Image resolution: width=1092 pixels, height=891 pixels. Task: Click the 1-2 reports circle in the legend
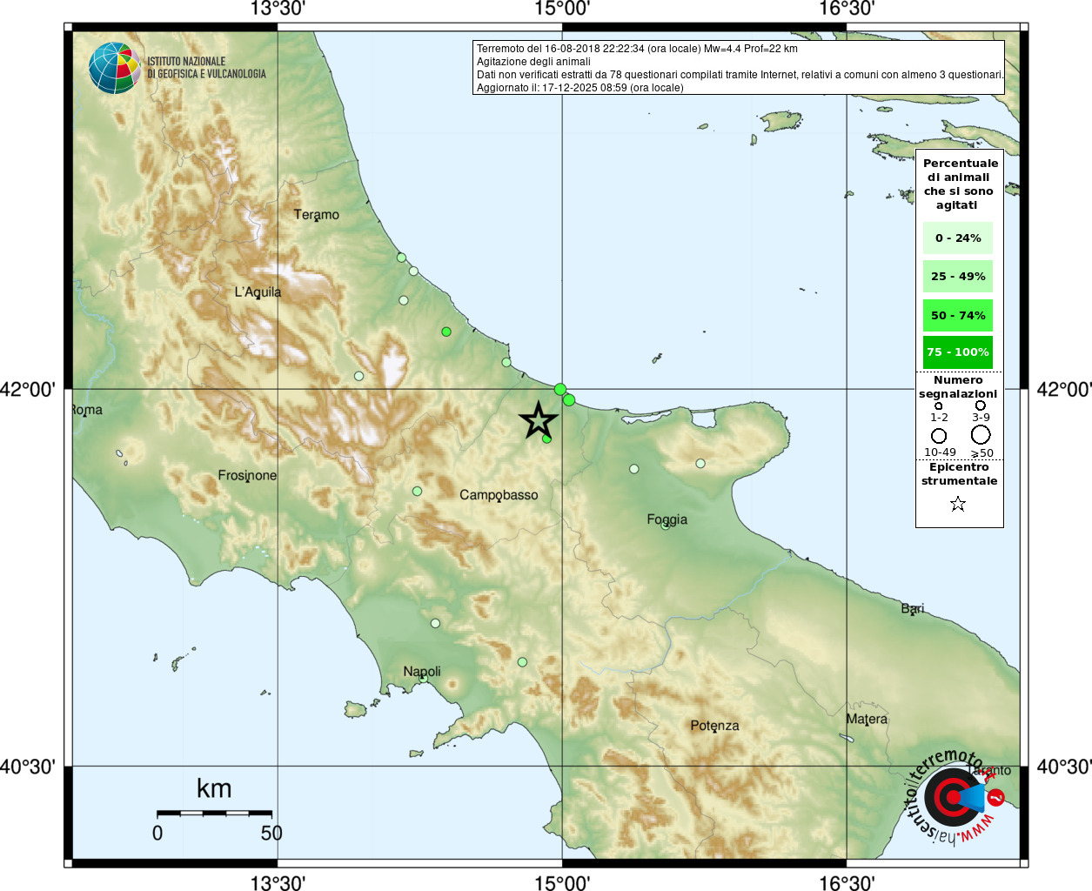click(x=938, y=405)
